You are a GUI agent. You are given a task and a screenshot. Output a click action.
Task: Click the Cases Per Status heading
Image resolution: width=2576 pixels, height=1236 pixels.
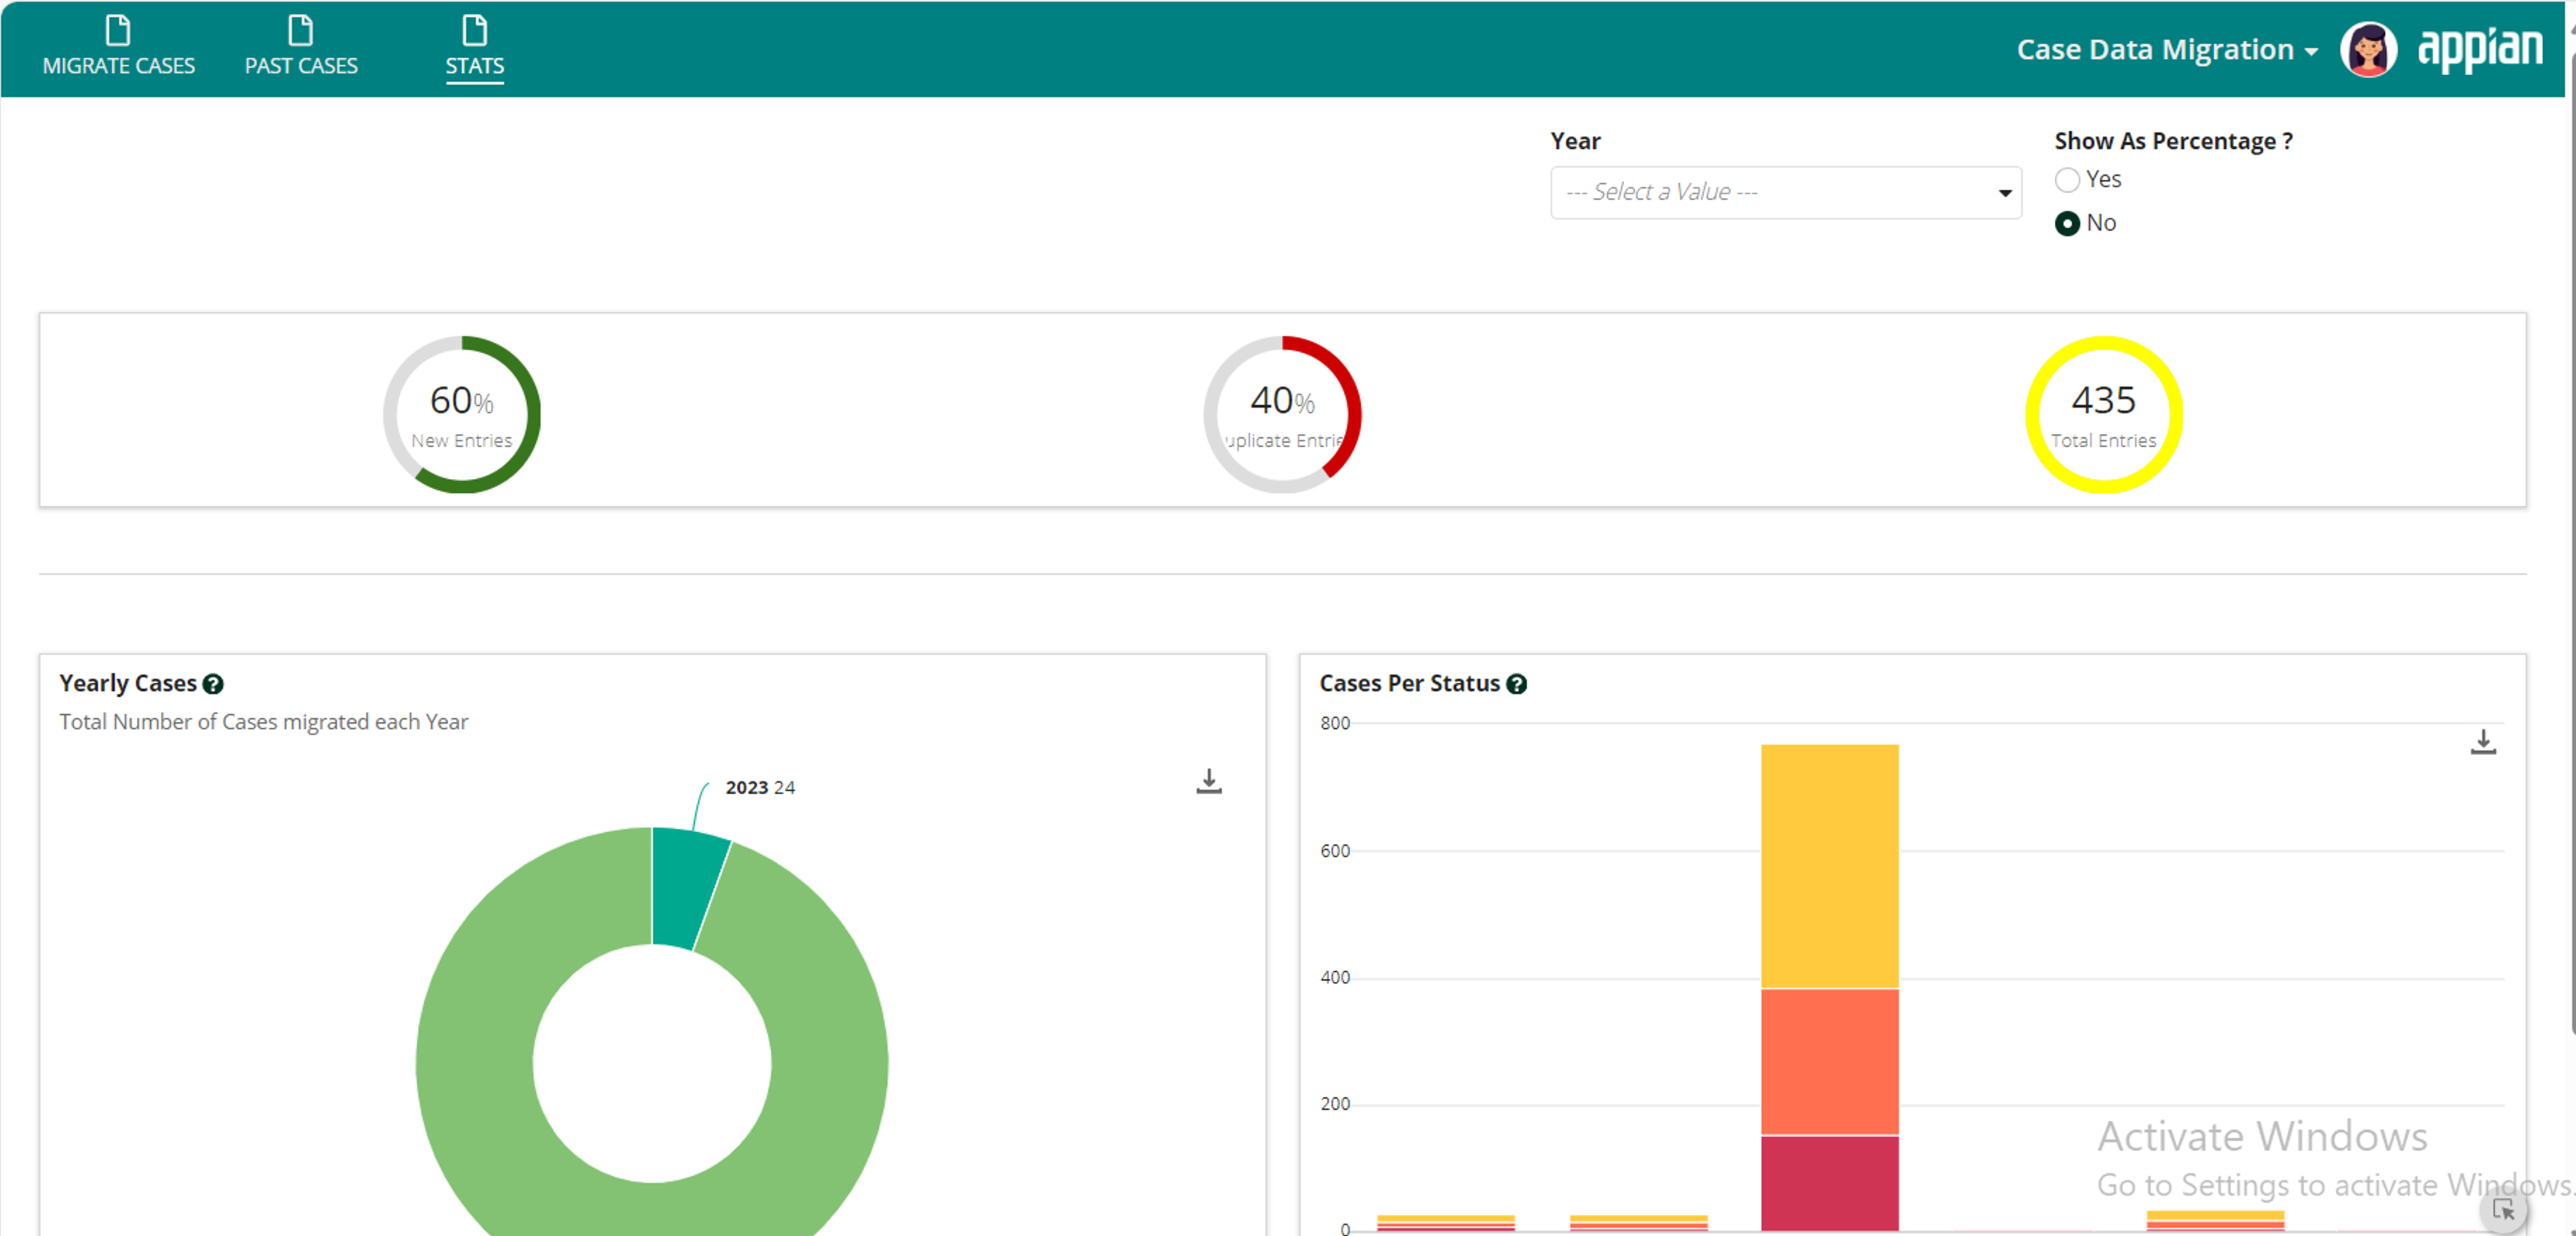[1409, 683]
